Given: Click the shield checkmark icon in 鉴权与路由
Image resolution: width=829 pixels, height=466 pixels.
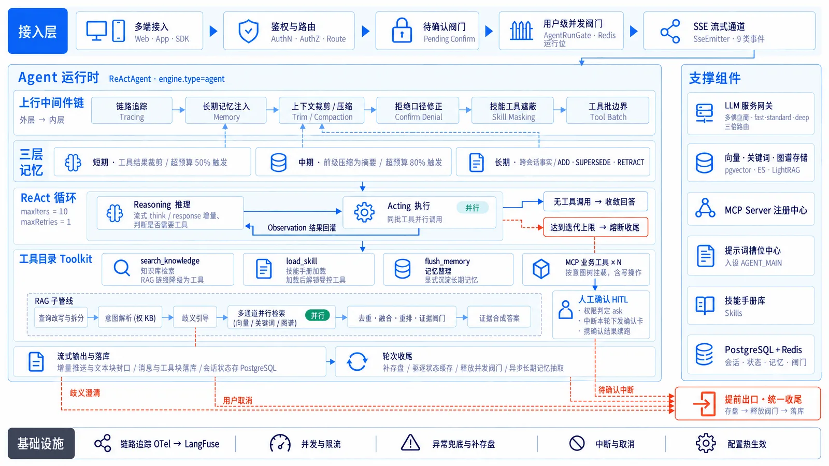Looking at the screenshot, I should pyautogui.click(x=248, y=31).
